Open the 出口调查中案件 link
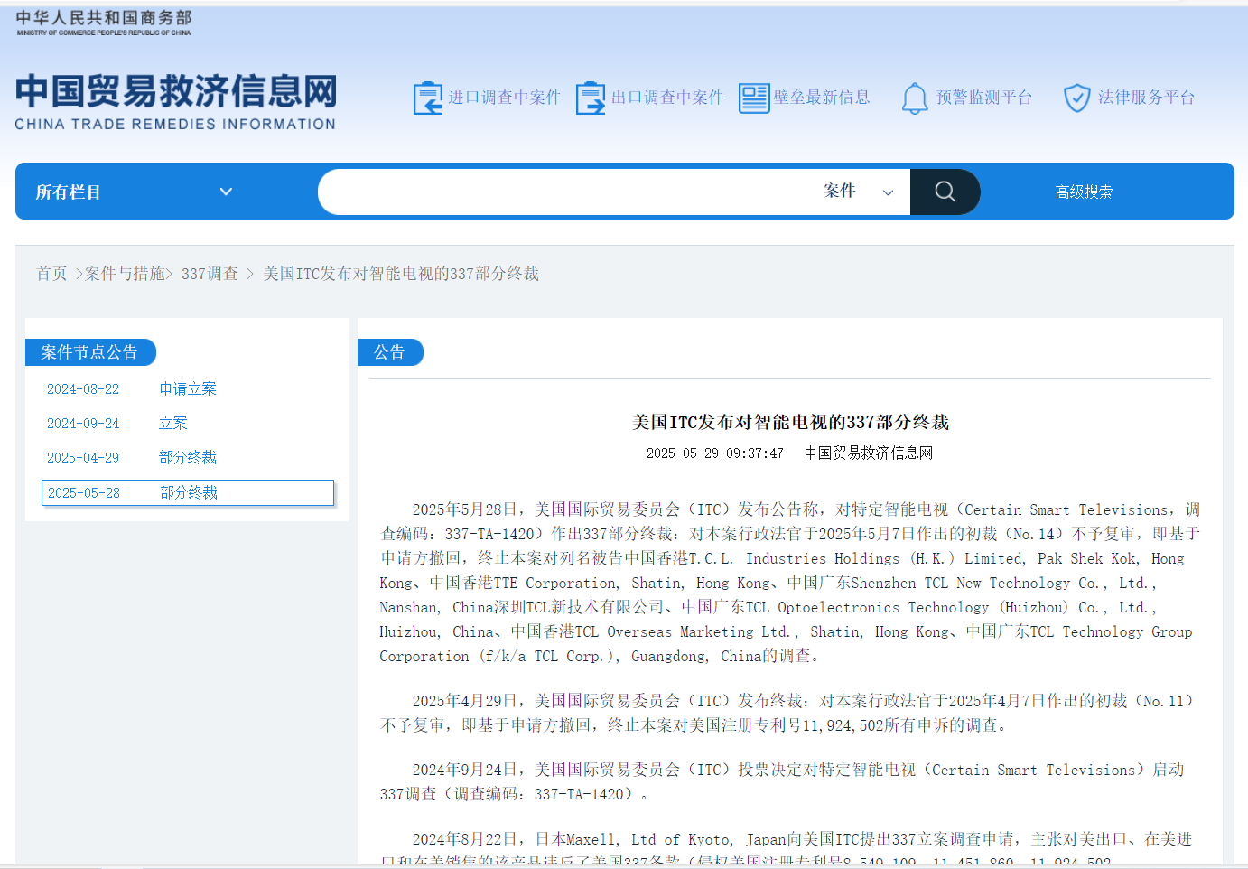 click(666, 98)
